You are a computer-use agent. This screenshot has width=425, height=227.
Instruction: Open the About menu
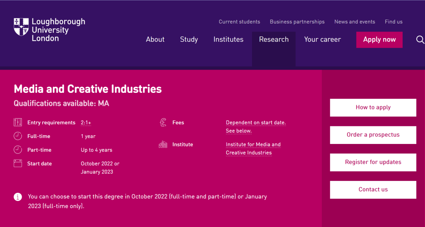click(x=155, y=39)
